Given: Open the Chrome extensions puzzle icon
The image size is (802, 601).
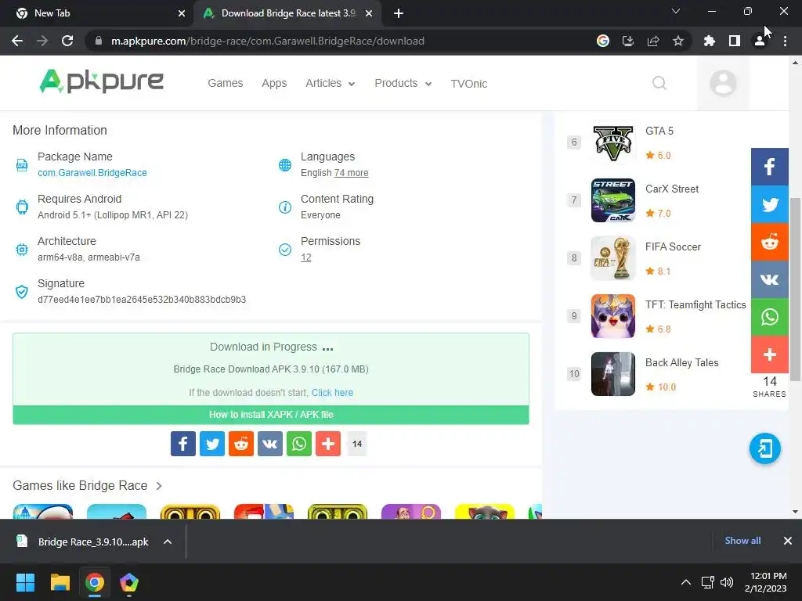Looking at the screenshot, I should [x=710, y=41].
